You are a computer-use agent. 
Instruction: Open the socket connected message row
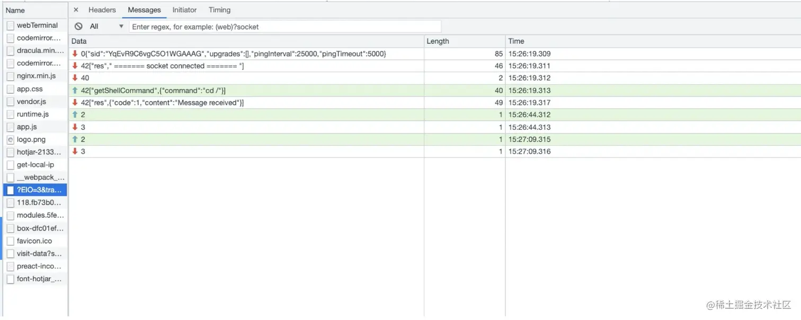pos(434,66)
